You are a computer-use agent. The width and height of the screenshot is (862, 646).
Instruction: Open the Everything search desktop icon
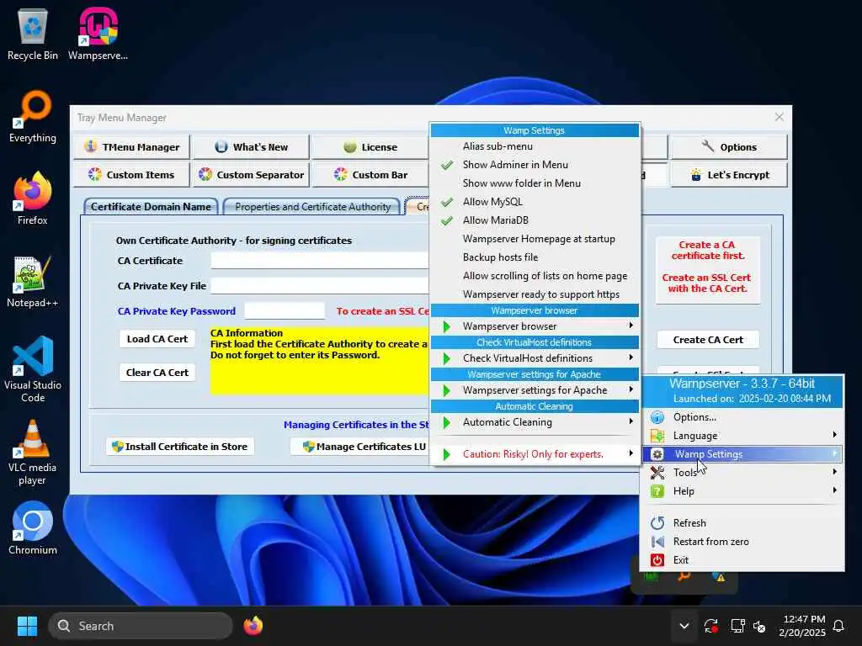click(x=33, y=116)
